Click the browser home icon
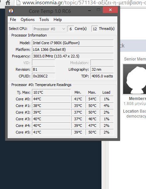Image resolution: width=146 pixels, height=189 pixels. click(x=8, y=3)
